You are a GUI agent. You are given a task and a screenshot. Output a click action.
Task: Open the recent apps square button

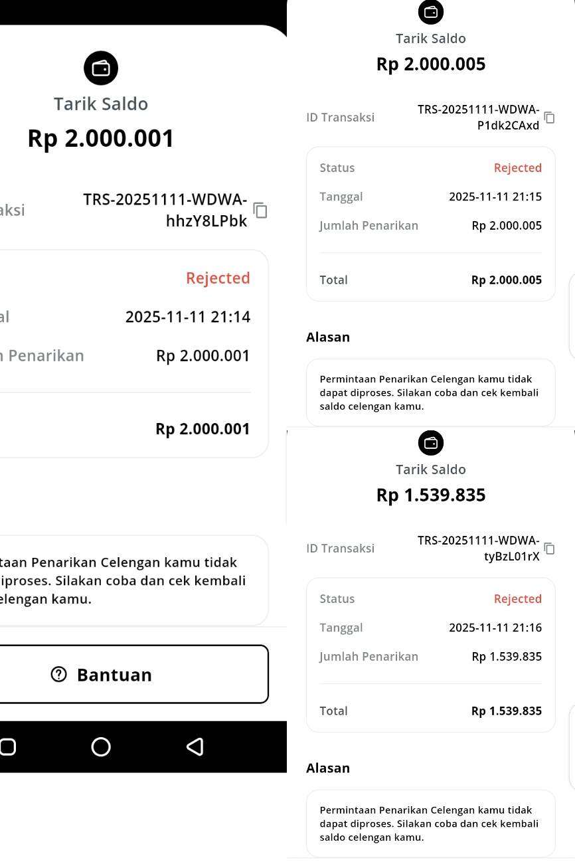click(x=7, y=747)
